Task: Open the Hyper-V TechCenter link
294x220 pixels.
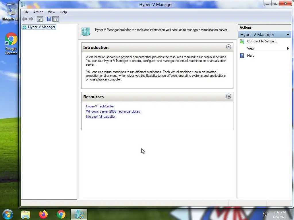Action: click(100, 106)
